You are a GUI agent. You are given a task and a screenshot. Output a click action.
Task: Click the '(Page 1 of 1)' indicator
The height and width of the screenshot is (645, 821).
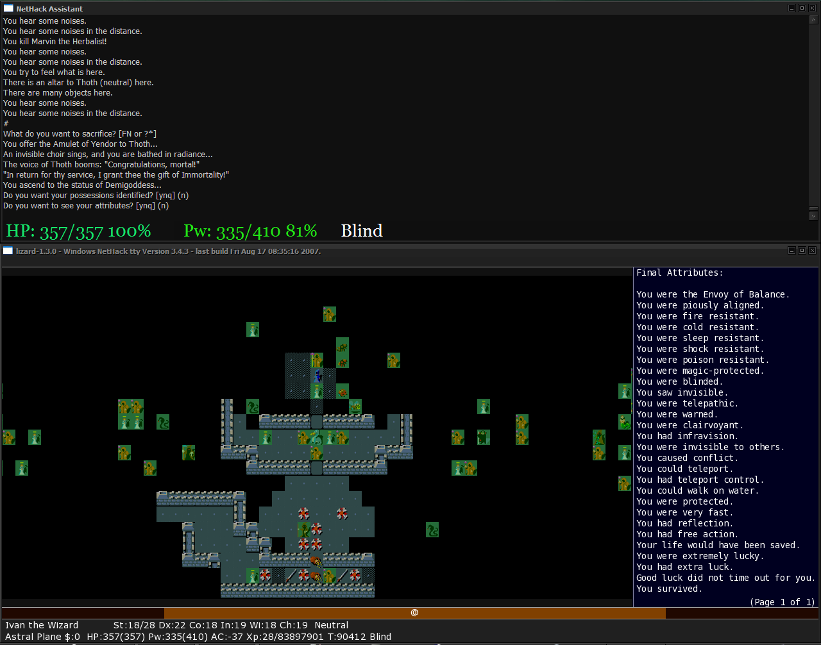coord(783,602)
